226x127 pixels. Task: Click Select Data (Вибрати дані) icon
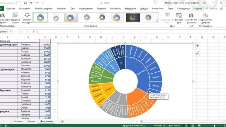(x=179, y=18)
